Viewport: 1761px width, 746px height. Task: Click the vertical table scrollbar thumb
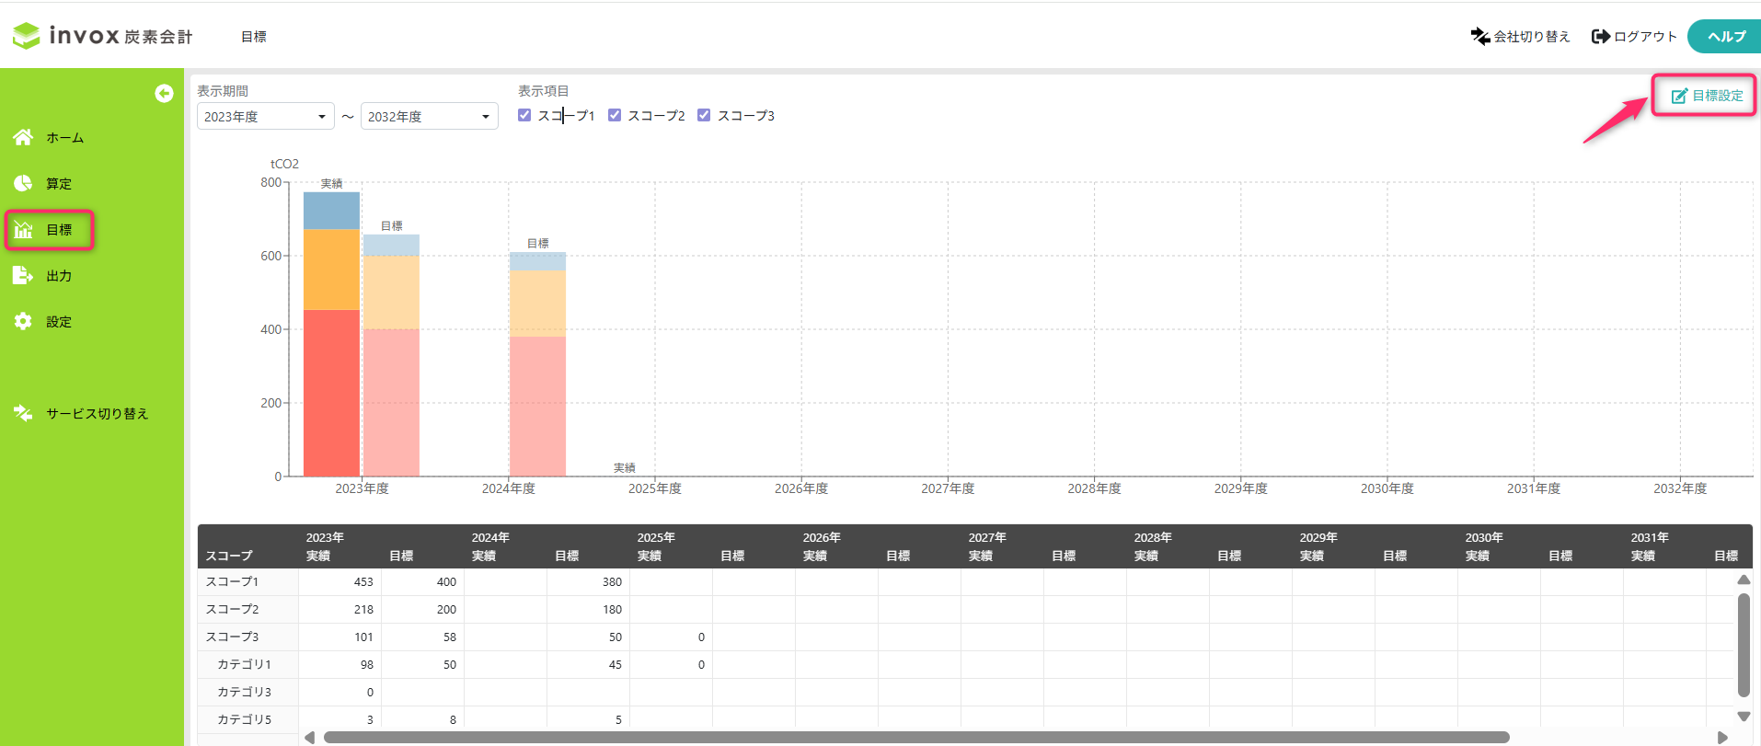pyautogui.click(x=1744, y=645)
